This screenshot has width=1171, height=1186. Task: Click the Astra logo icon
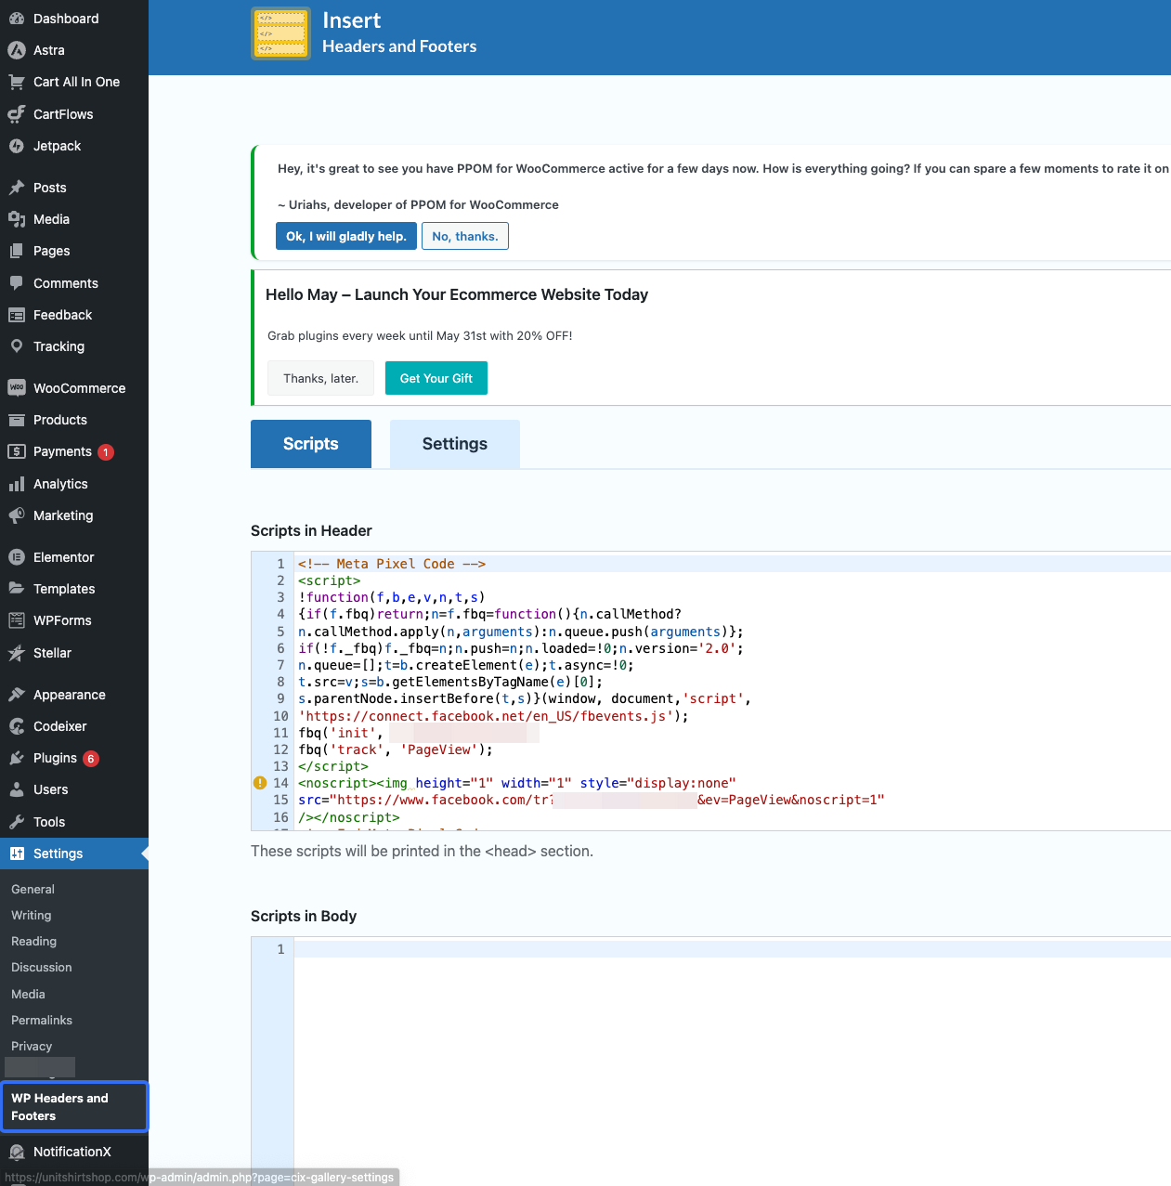pyautogui.click(x=17, y=50)
